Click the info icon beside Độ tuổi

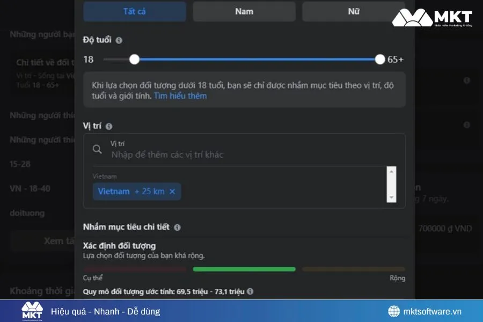point(119,40)
